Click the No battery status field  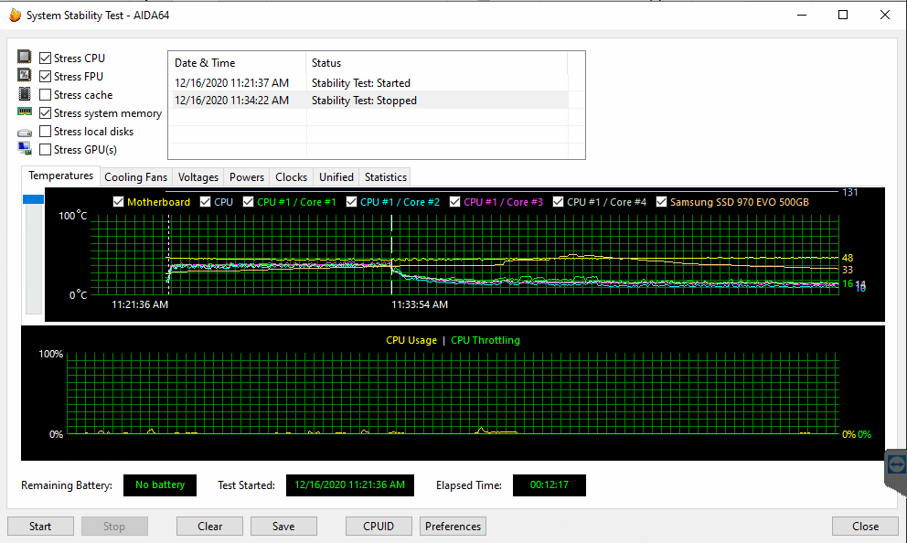pos(160,485)
